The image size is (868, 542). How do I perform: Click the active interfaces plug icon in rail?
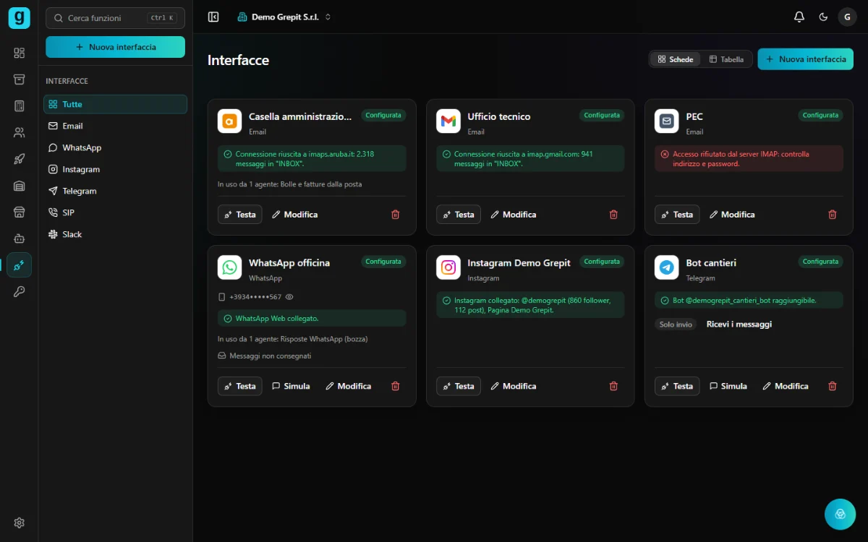[x=19, y=265]
